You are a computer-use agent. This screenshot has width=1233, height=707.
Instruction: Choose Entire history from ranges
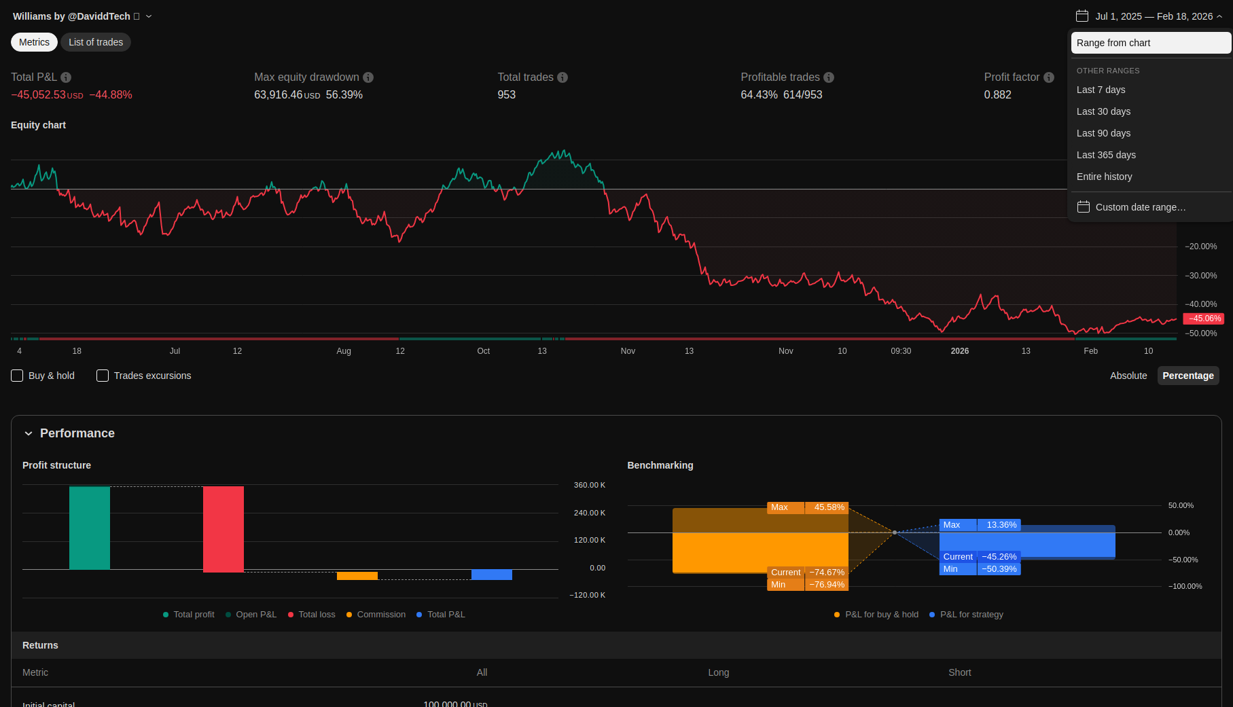click(1104, 177)
